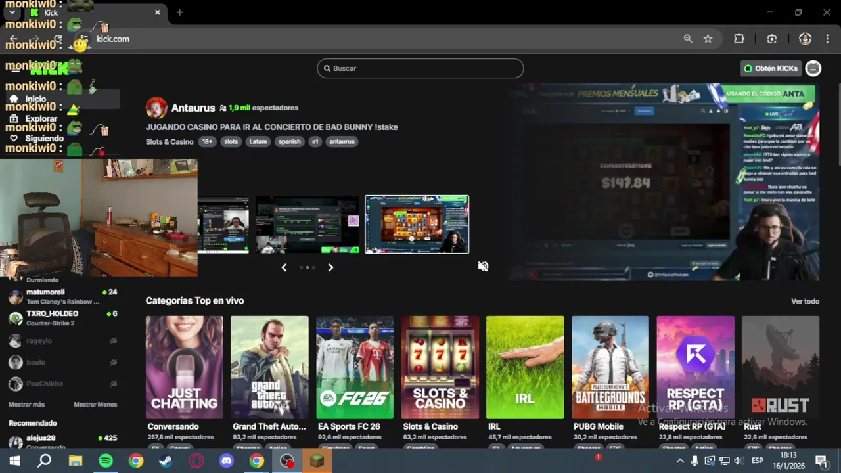
Task: Click the search magnifier inside Buscar field
Action: (327, 68)
